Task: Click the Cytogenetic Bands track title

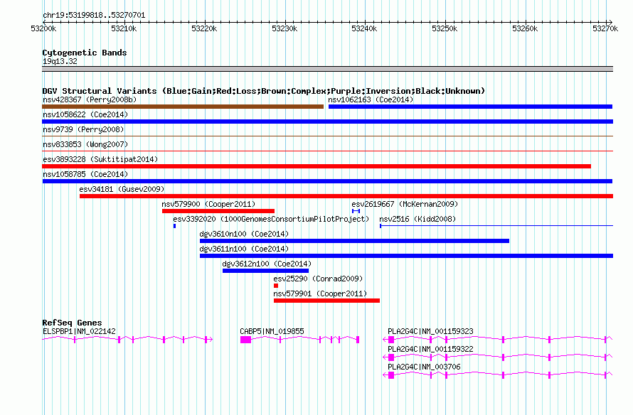Action: [85, 53]
